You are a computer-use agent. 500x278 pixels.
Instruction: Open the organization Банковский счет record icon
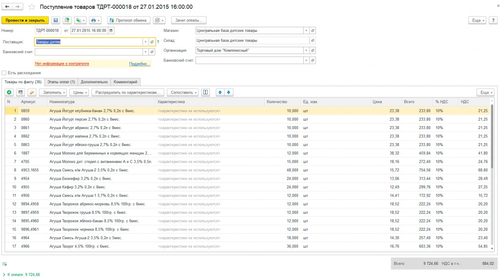(313, 60)
